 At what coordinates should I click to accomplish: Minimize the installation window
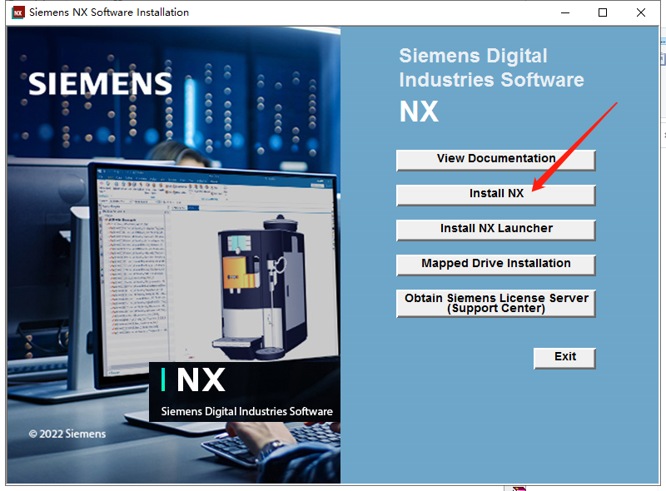[564, 12]
